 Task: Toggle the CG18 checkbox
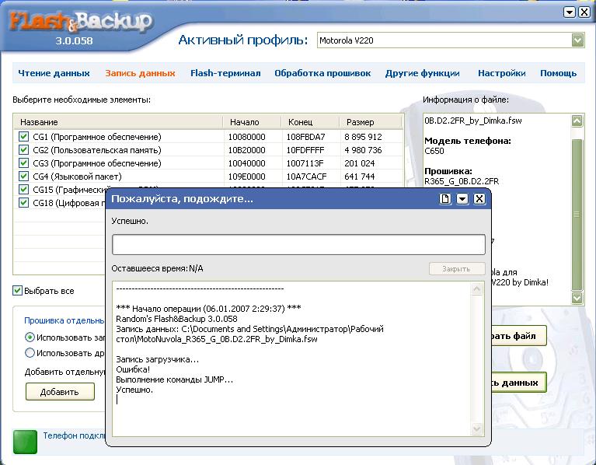pyautogui.click(x=23, y=203)
